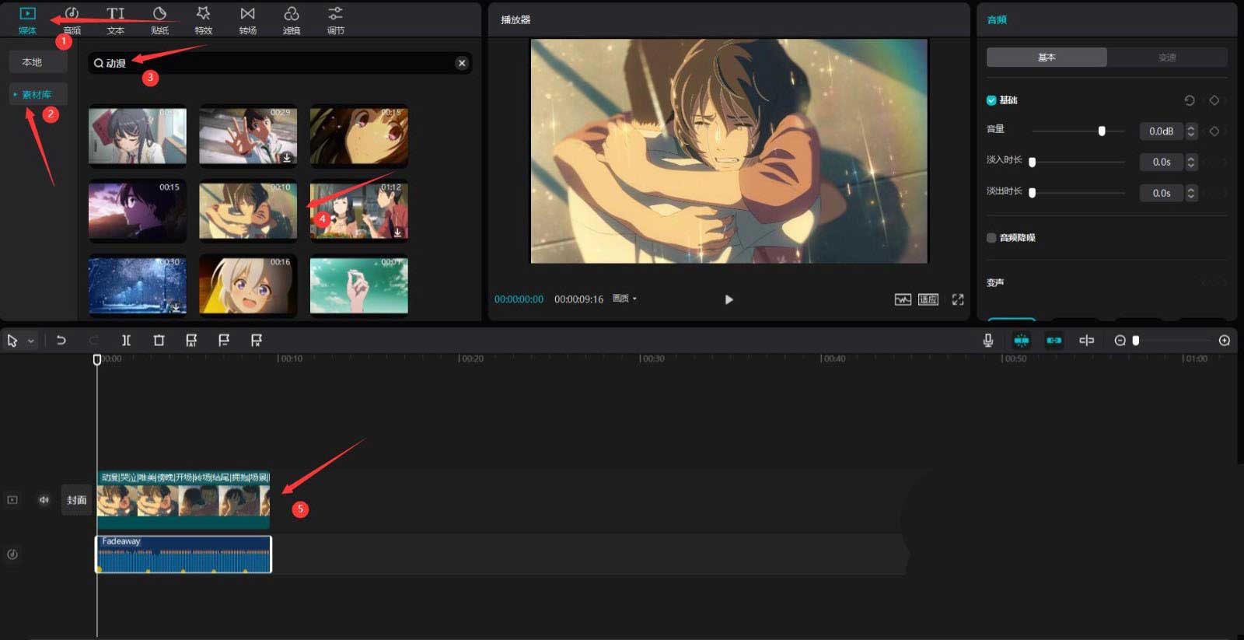Select the 00:10 hugging couple thumbnail

[248, 210]
